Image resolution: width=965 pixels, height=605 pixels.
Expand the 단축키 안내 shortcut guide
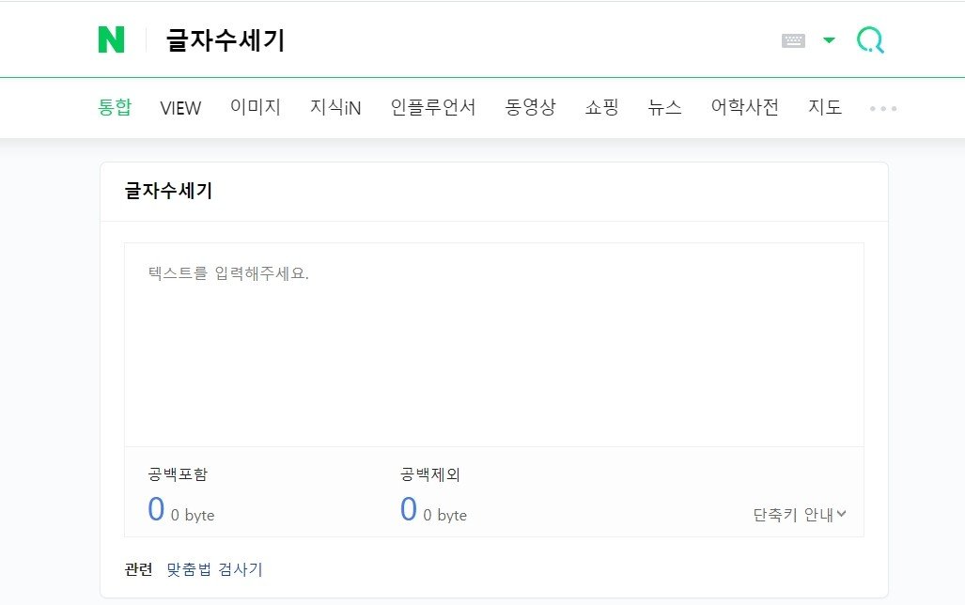tap(800, 515)
